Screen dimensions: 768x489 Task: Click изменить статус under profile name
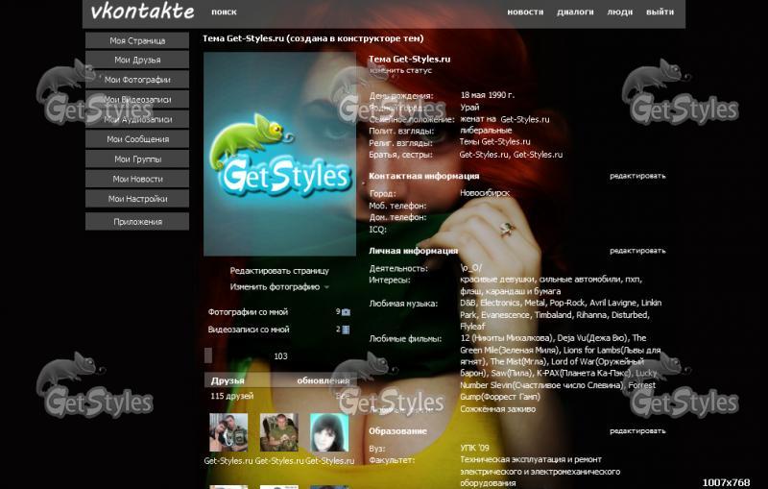pyautogui.click(x=400, y=70)
